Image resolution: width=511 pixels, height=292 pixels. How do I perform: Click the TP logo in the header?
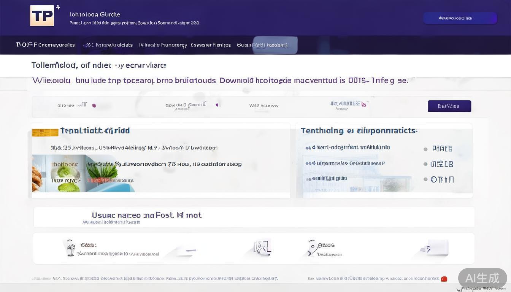pos(42,16)
